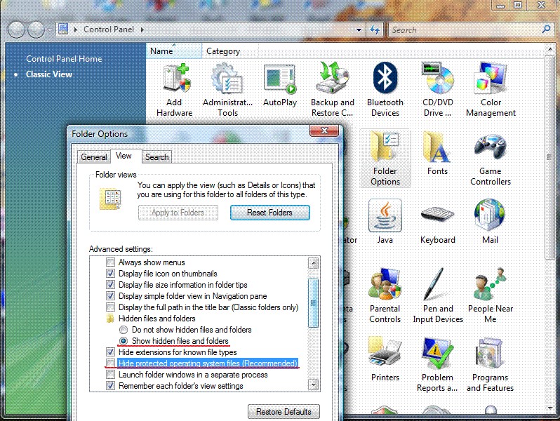Sort by the Category column header
The image size is (560, 421).
223,51
